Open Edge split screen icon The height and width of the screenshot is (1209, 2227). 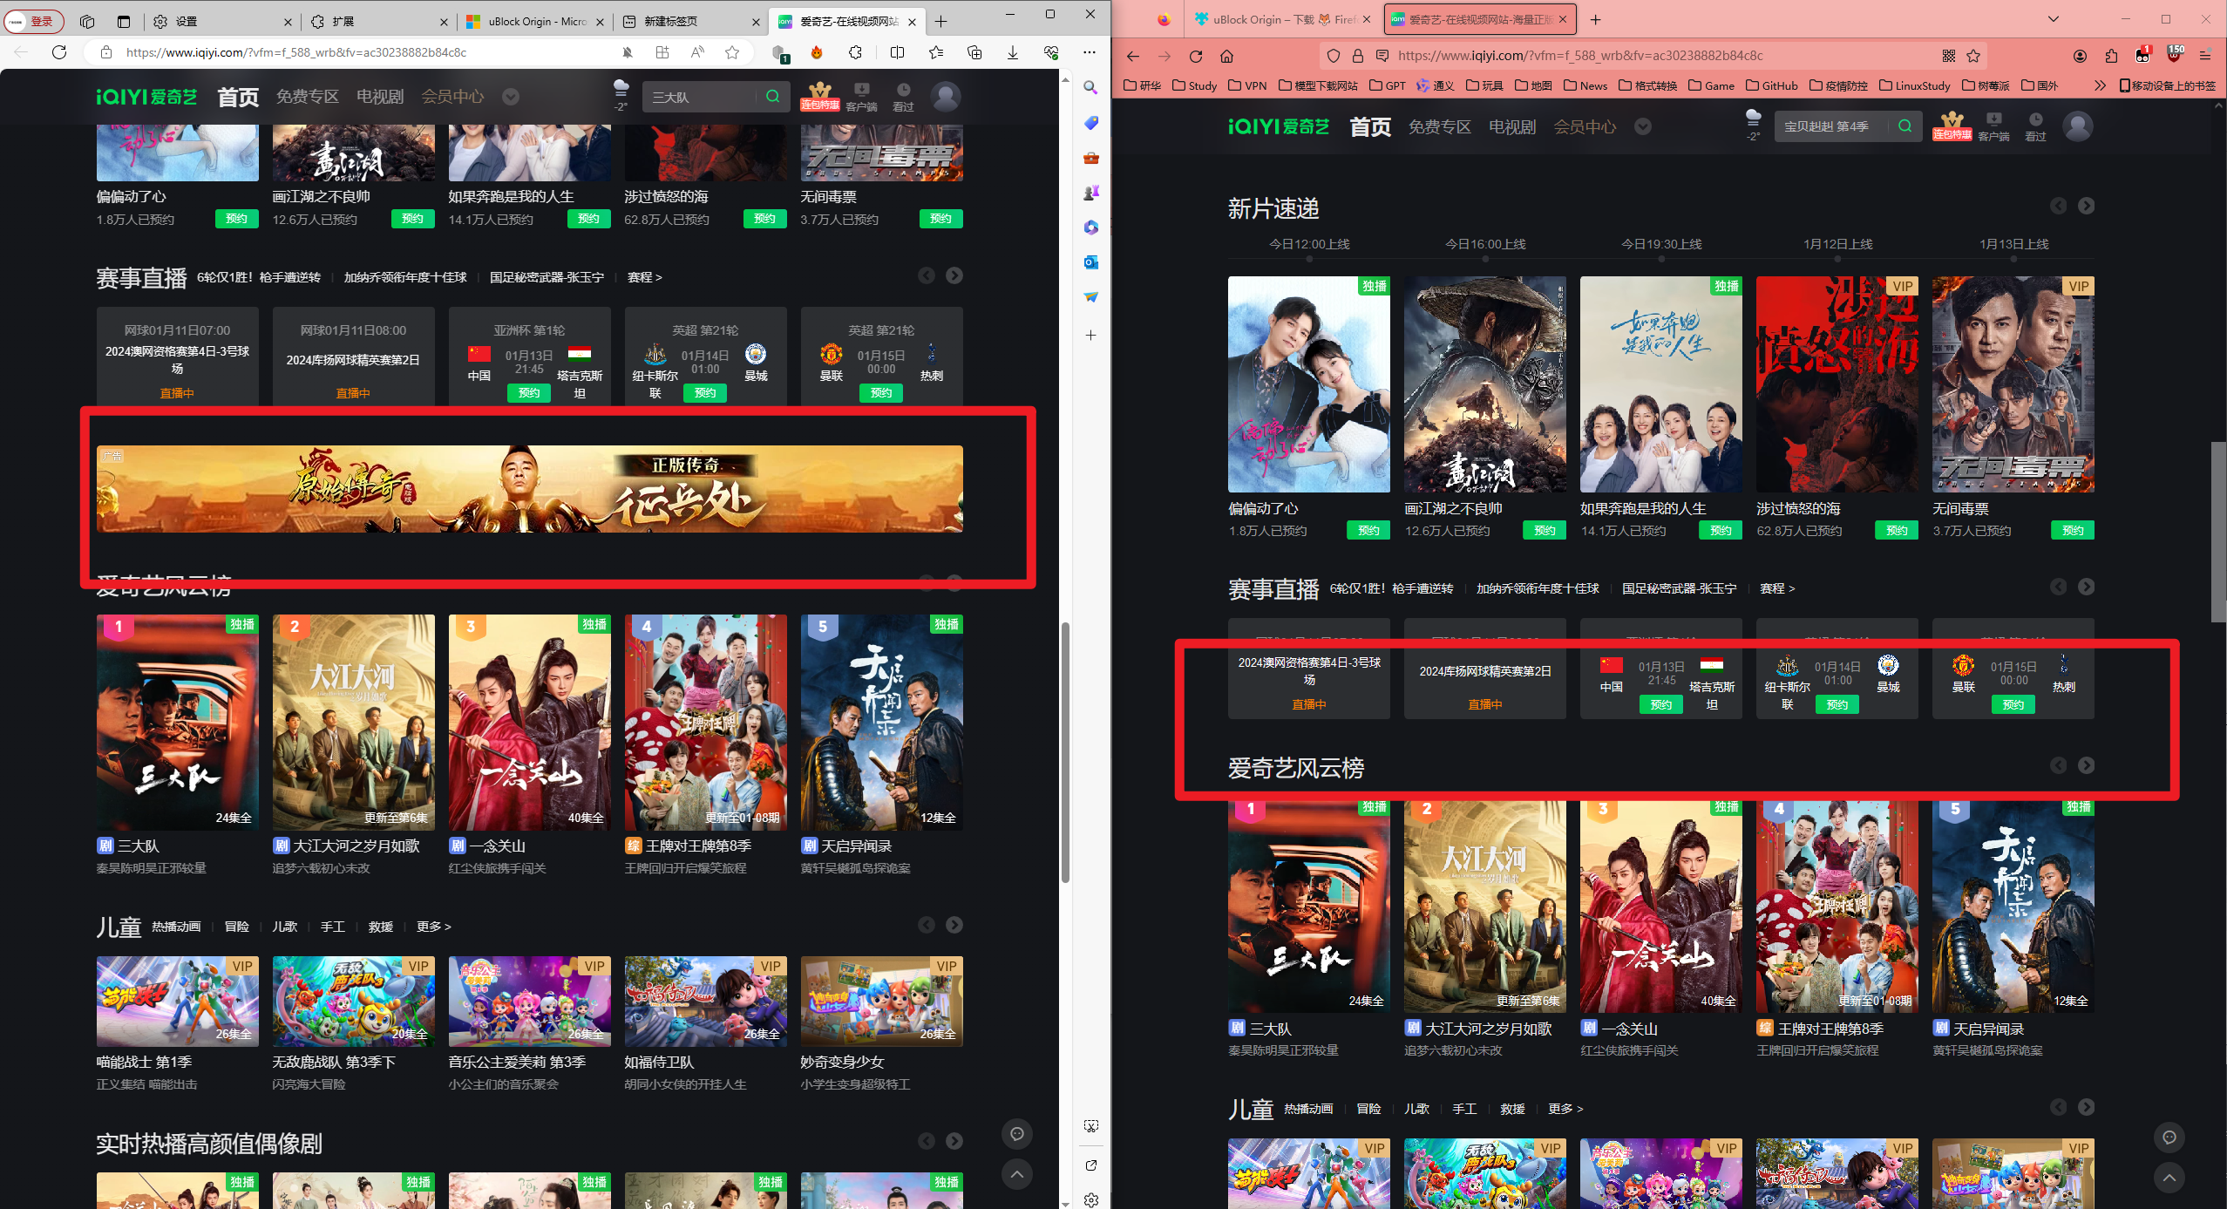(x=897, y=52)
